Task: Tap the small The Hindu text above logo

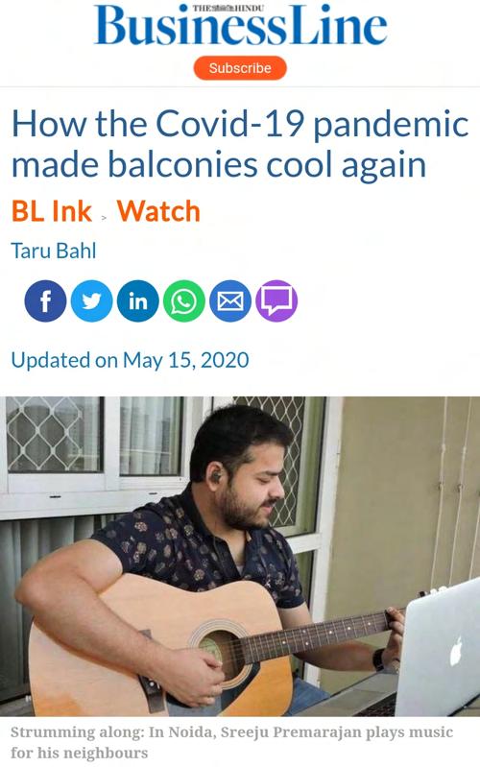Action: tap(228, 9)
